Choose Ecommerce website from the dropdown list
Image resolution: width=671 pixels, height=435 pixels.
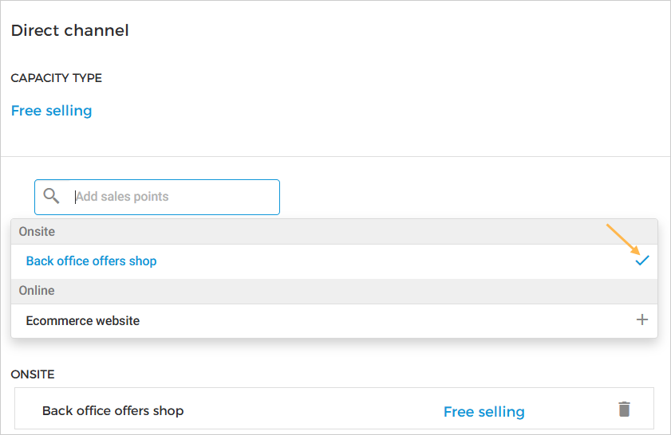coord(83,321)
